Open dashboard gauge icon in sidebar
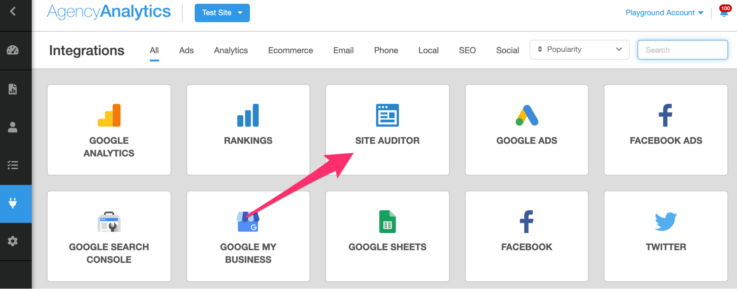737x289 pixels. tap(13, 50)
